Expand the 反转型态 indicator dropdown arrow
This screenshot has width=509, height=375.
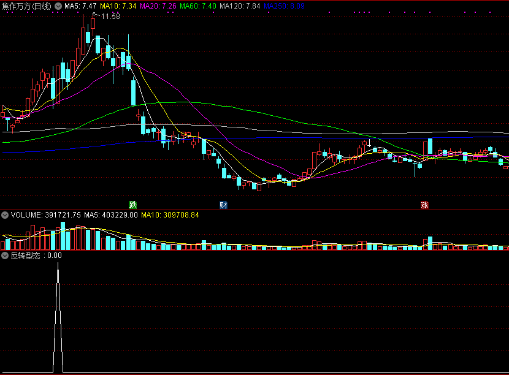click(5, 256)
